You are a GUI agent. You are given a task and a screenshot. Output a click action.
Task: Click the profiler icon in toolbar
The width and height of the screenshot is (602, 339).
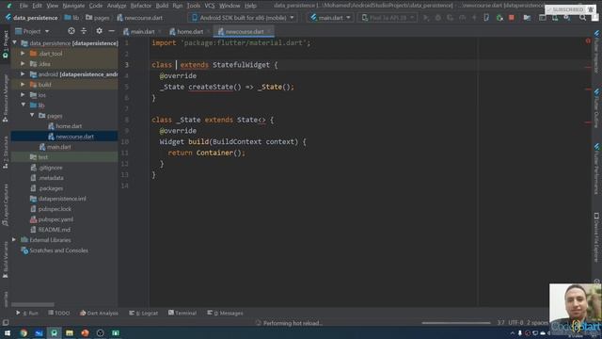click(462, 18)
